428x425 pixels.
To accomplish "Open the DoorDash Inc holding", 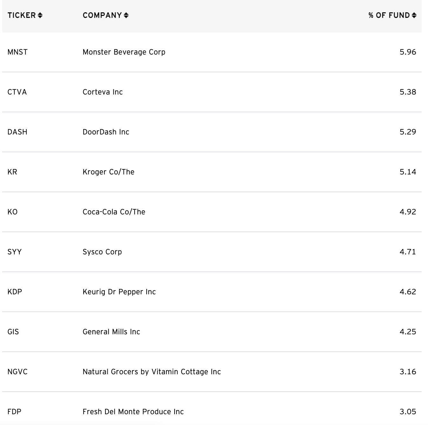I will [106, 132].
